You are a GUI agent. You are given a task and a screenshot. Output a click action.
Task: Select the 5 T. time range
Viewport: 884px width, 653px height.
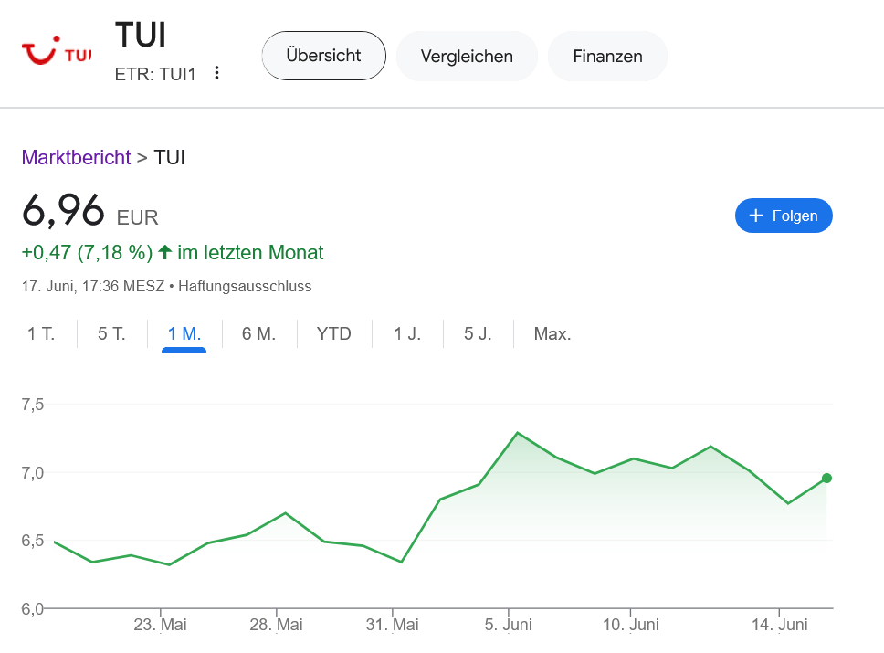(110, 333)
